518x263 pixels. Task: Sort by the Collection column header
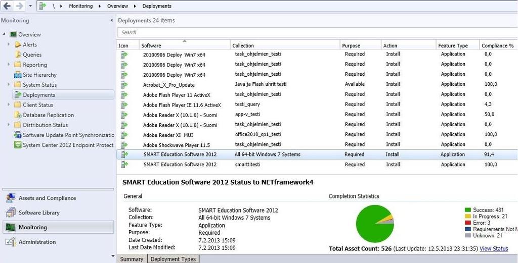285,45
